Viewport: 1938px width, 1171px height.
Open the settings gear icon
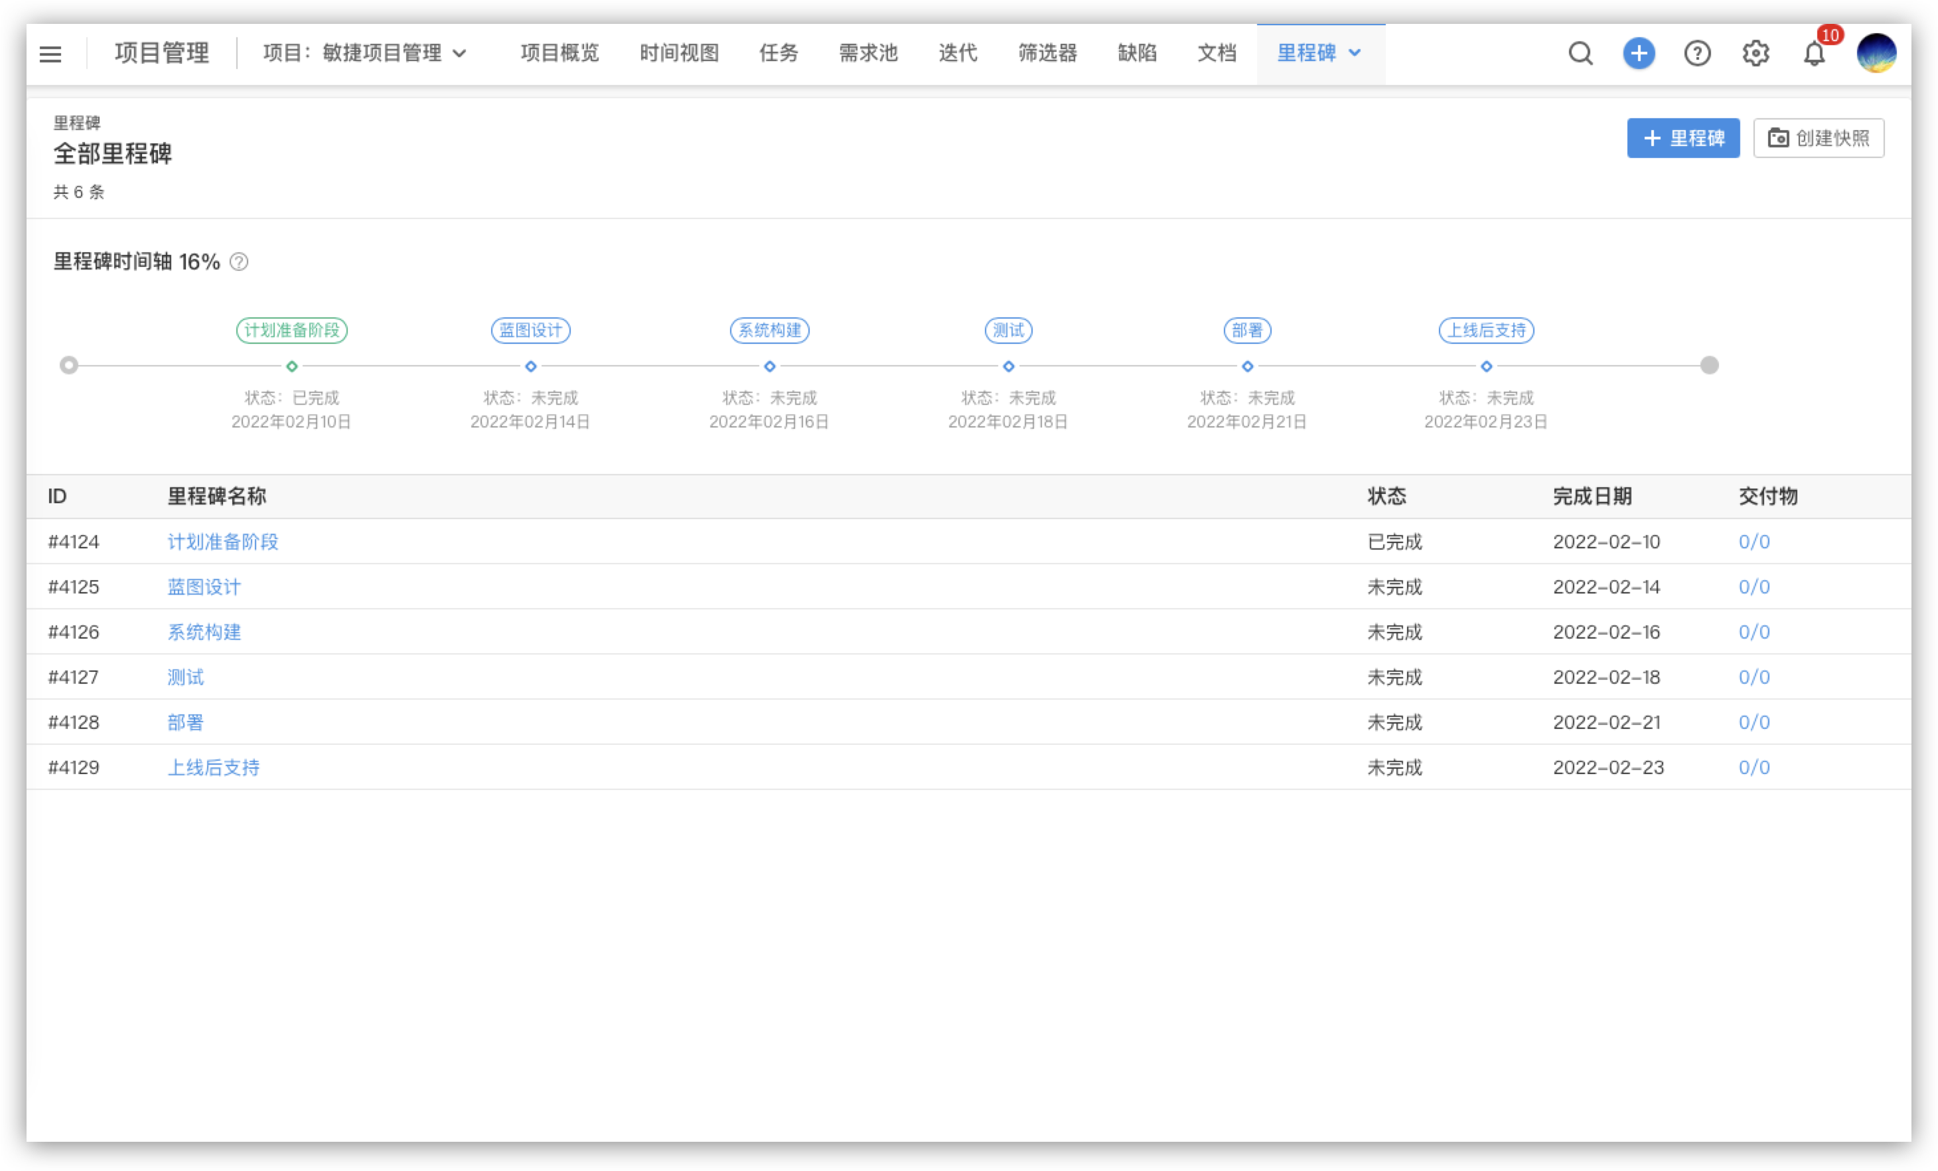1755,54
